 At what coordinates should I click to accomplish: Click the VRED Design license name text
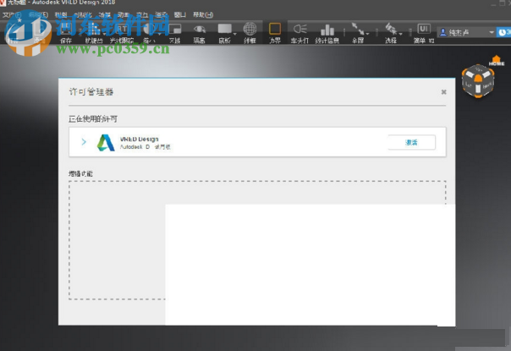tap(139, 139)
